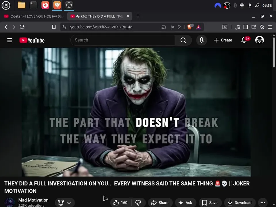Screen dimensions: 276x207
Task: Close the THEY DID A FULL INVE tab
Action: [128, 16]
